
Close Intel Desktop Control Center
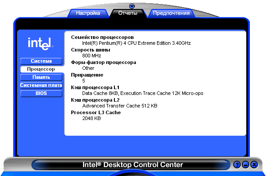(254, 164)
